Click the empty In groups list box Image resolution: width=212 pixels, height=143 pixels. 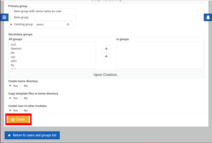click(x=160, y=56)
